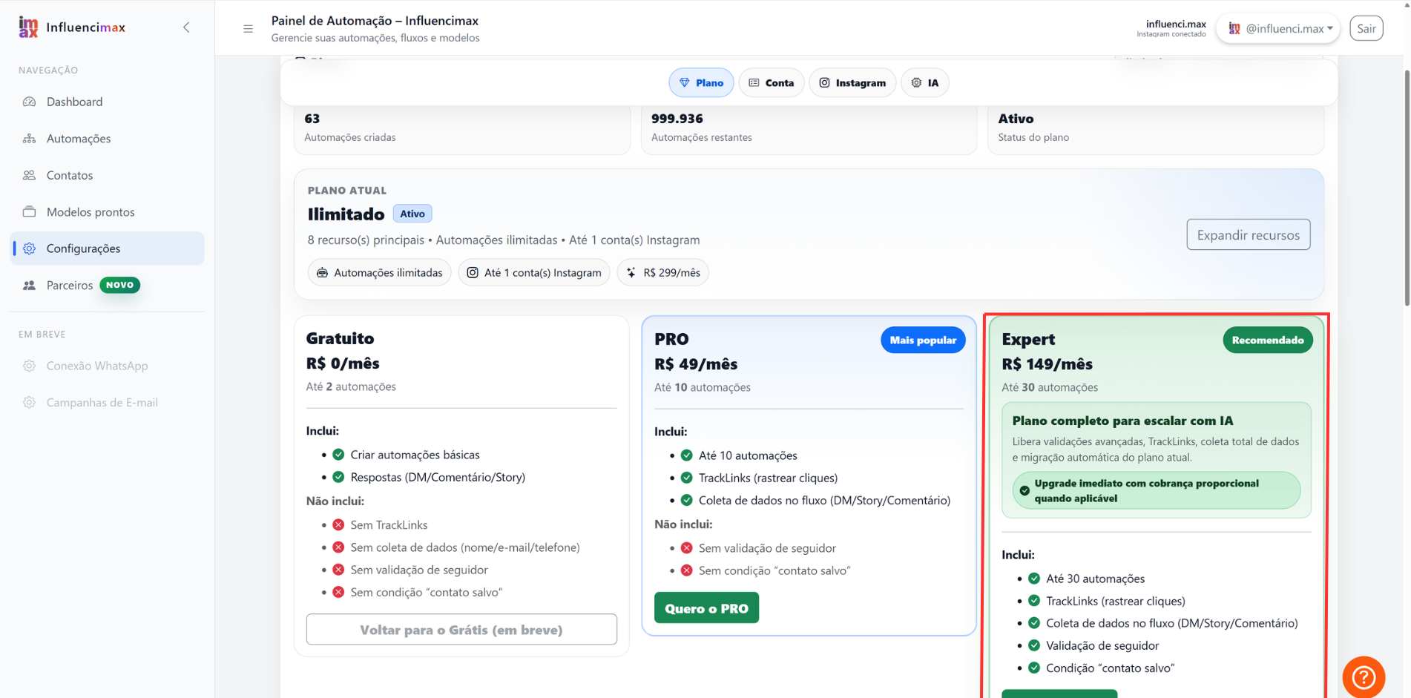The width and height of the screenshot is (1411, 698).
Task: Click the R$ 299/mês price chip
Action: (x=662, y=272)
